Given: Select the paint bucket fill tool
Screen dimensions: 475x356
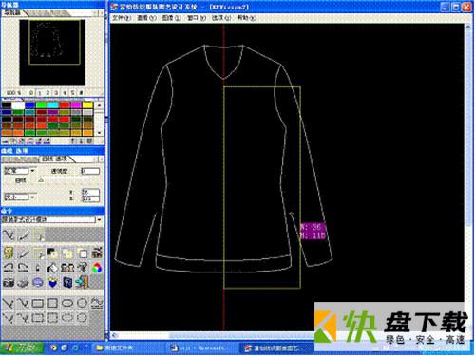Looking at the screenshot, I should (52, 268).
